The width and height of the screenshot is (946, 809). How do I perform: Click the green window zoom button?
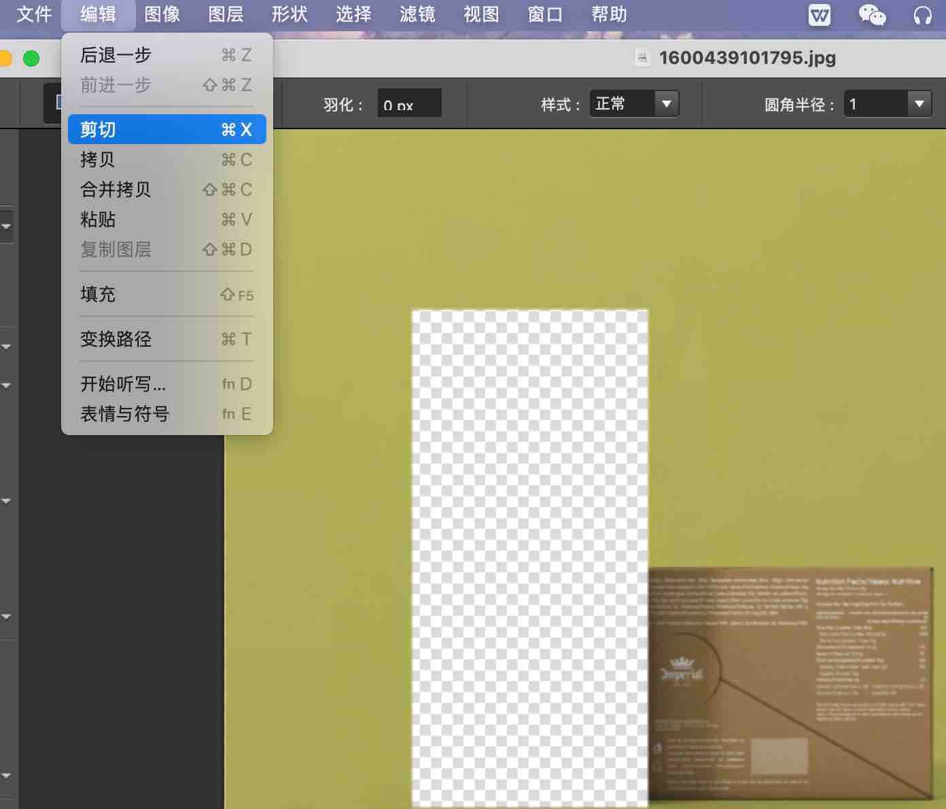coord(31,58)
